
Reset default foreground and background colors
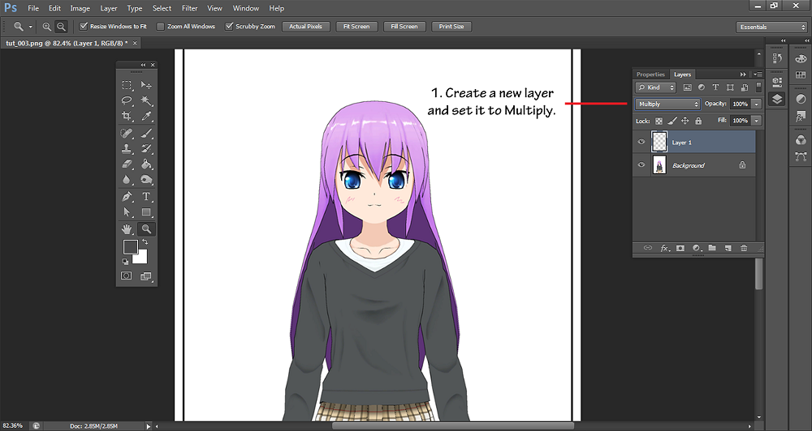[125, 262]
